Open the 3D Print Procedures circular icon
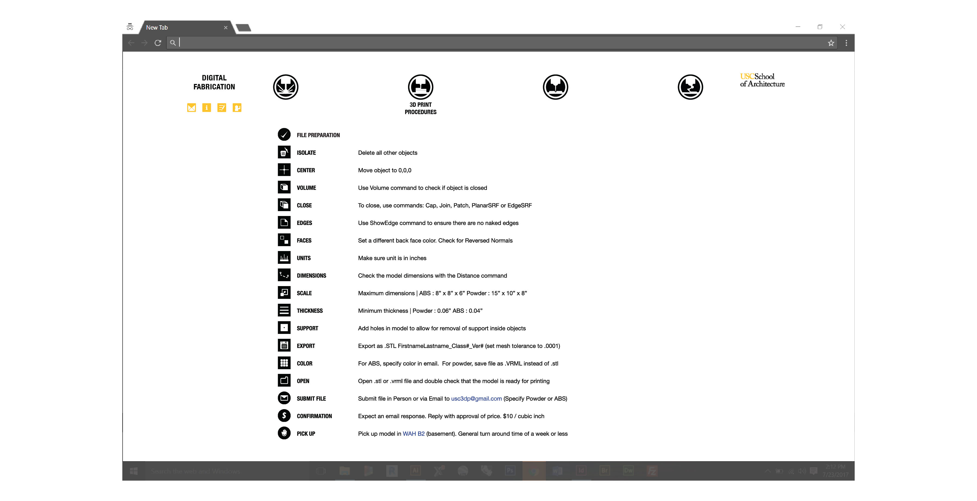This screenshot has width=977, height=501. pyautogui.click(x=420, y=87)
